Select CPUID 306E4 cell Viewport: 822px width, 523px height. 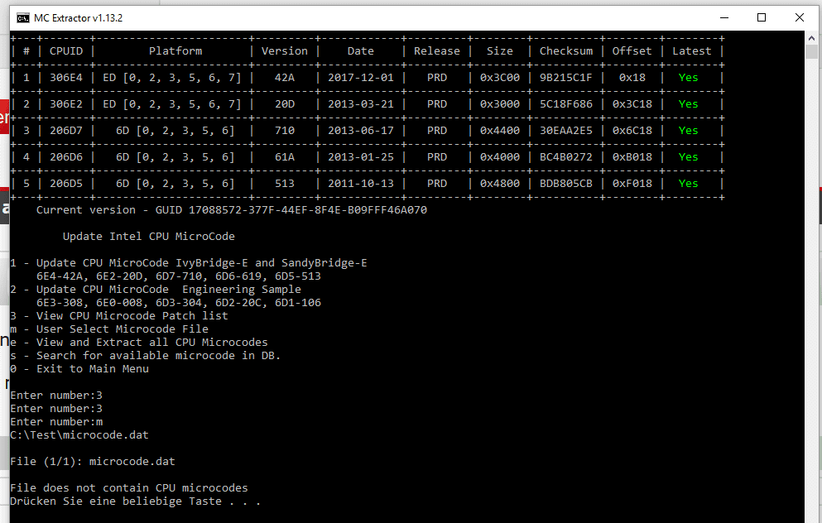coord(66,78)
